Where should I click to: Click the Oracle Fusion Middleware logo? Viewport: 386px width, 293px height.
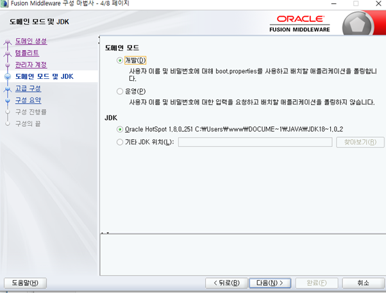299,24
